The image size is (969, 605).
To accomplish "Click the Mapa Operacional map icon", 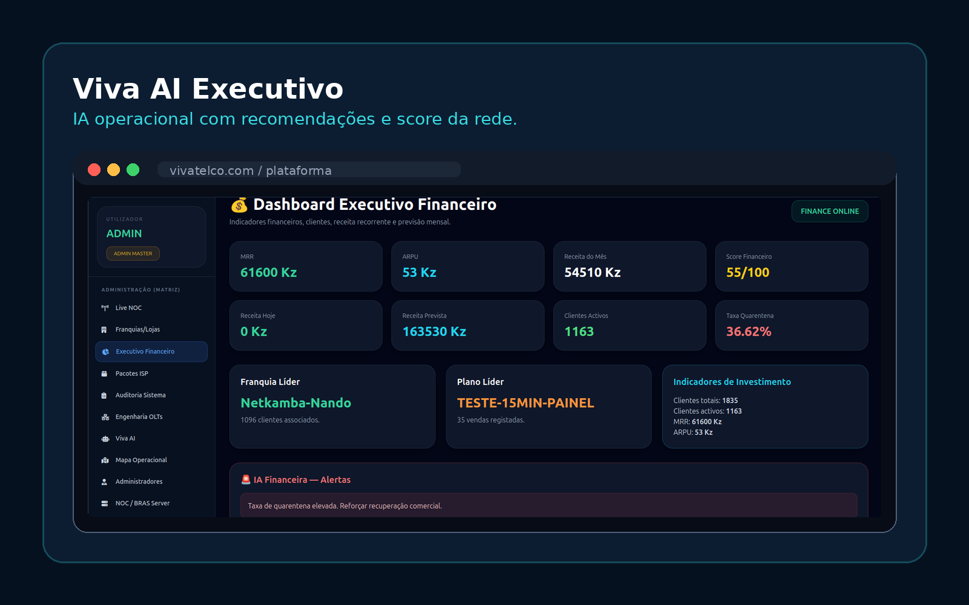I will [x=105, y=460].
